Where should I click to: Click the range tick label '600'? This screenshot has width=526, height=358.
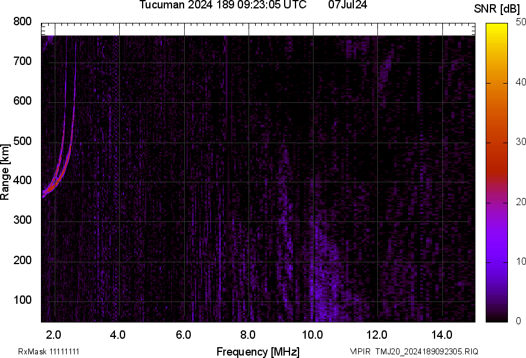[x=22, y=101]
